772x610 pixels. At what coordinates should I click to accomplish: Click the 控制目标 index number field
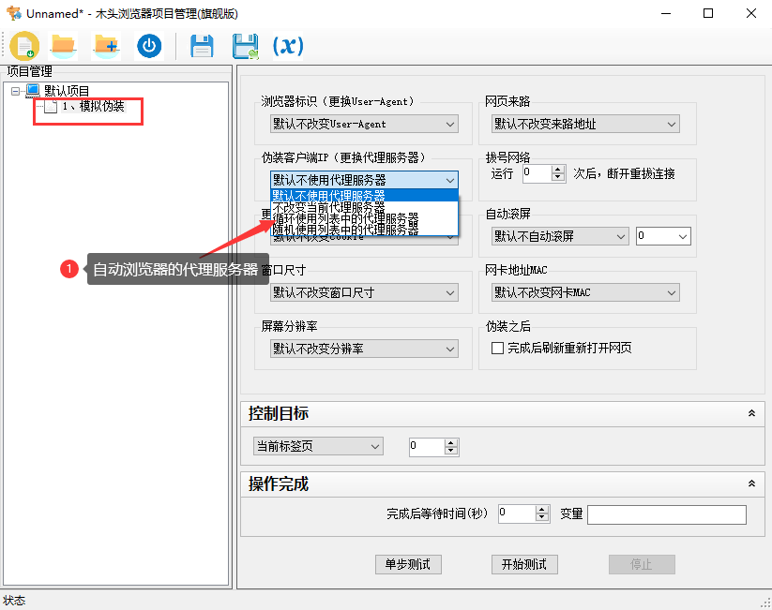point(427,447)
